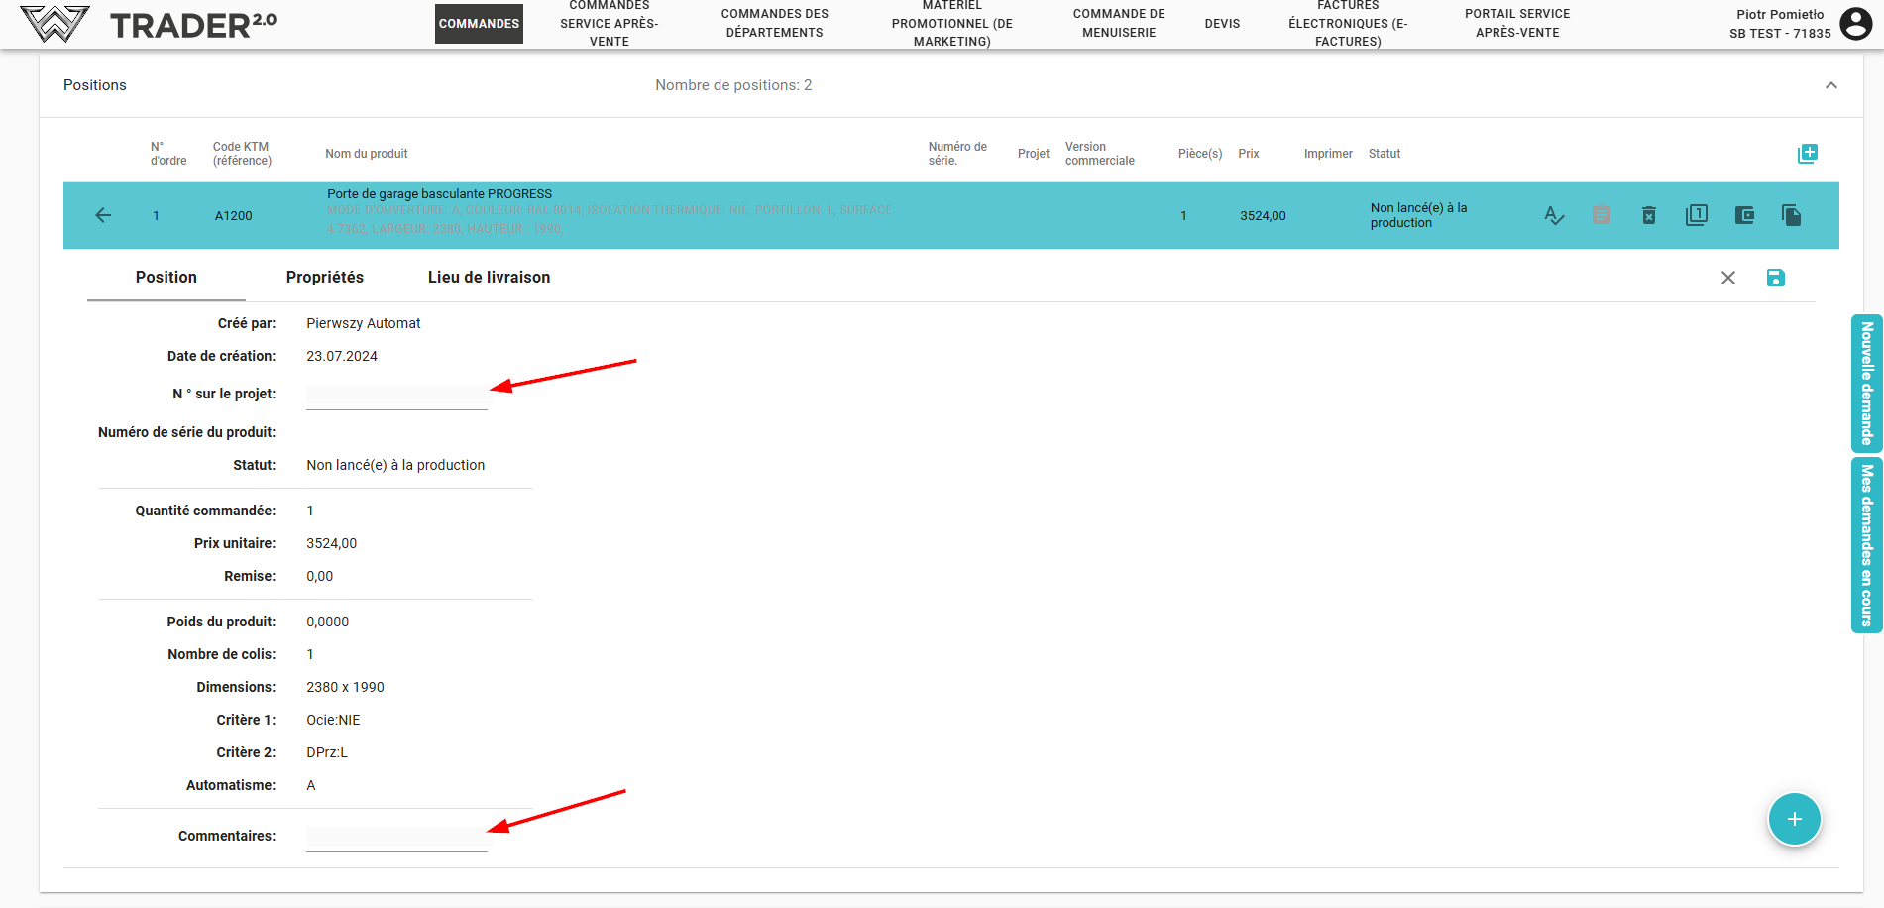1884x908 pixels.
Task: Collapse the Positions panel chevron
Action: point(1831,85)
